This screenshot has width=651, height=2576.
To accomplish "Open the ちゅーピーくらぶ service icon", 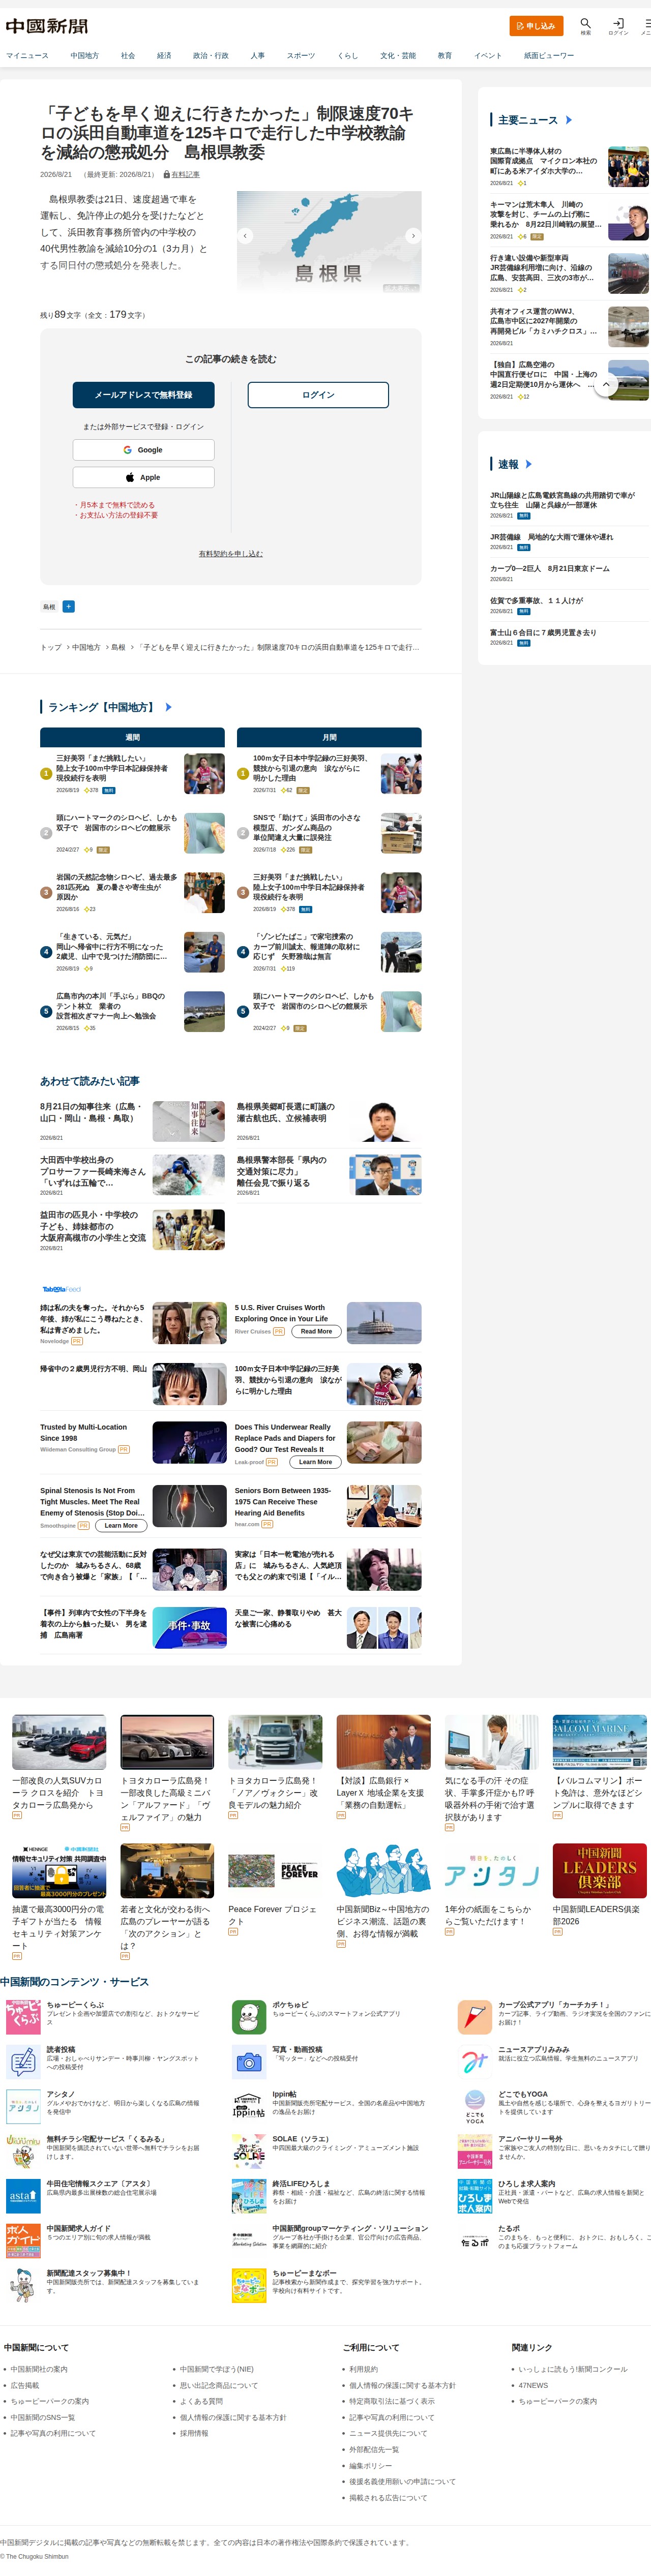I will (23, 2017).
